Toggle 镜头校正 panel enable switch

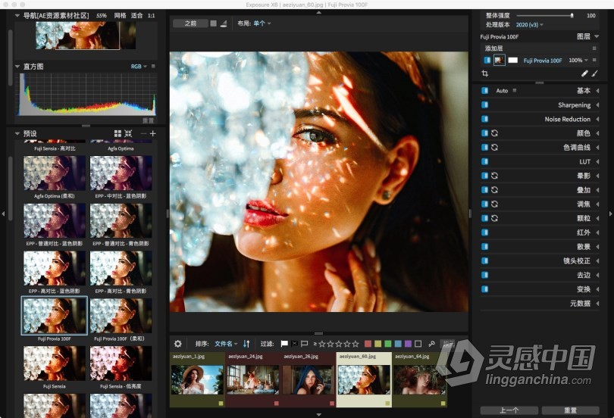(x=485, y=260)
